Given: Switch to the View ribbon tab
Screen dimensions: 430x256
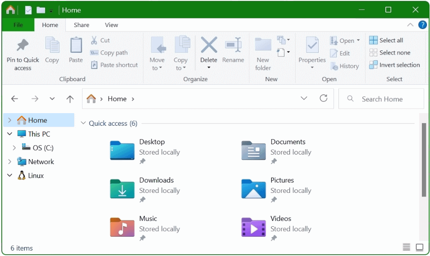Looking at the screenshot, I should pyautogui.click(x=111, y=25).
